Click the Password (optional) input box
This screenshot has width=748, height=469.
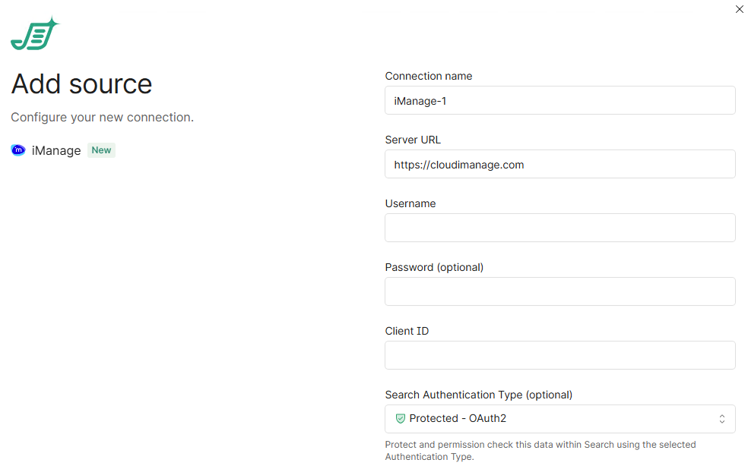pos(559,291)
